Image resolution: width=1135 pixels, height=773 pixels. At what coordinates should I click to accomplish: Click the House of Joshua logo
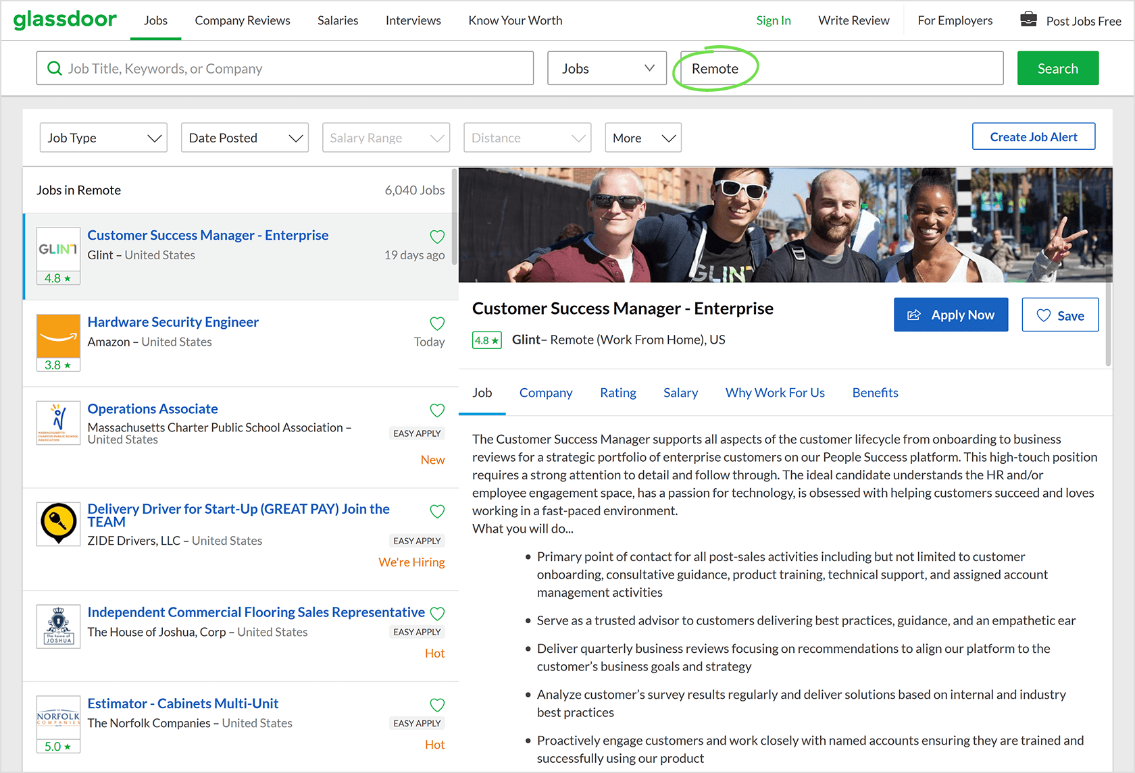58,626
